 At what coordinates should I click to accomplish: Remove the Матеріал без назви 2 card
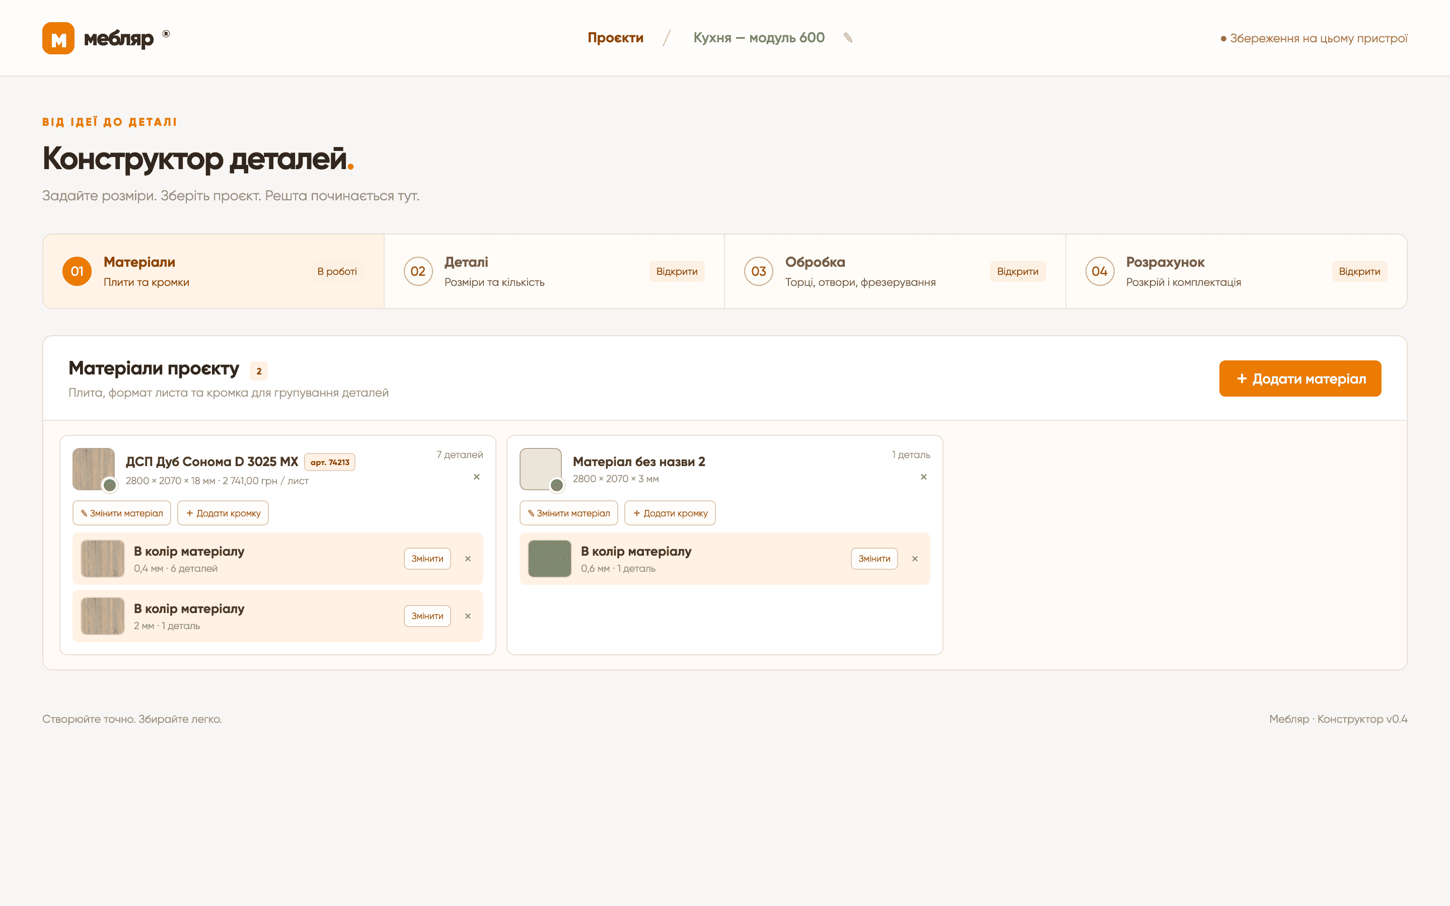coord(923,477)
